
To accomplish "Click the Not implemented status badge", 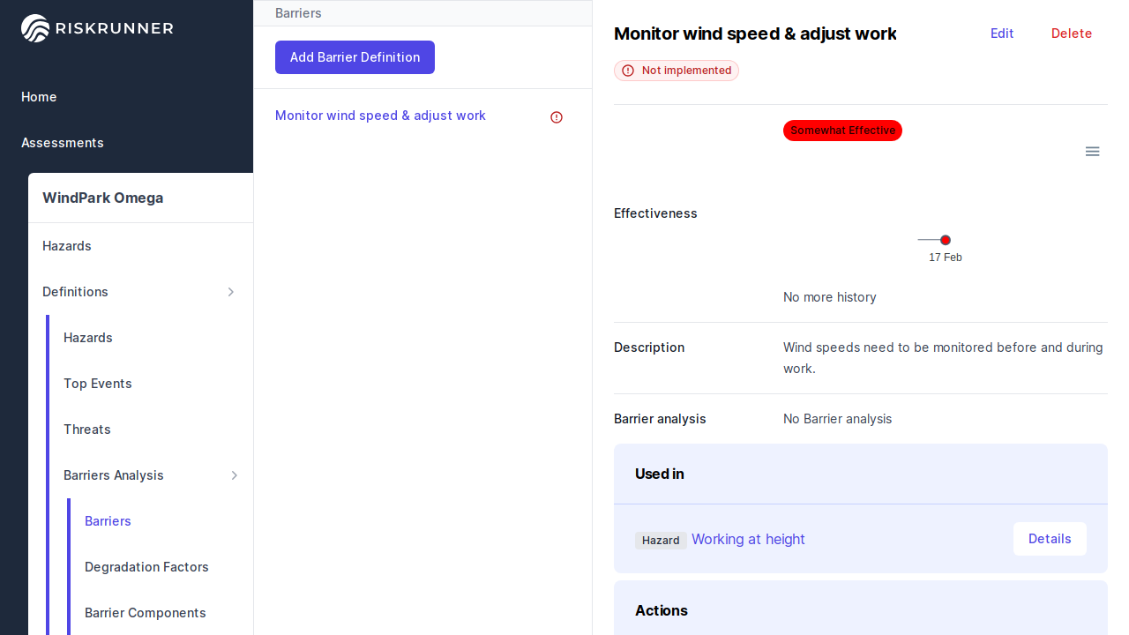I will tap(677, 71).
